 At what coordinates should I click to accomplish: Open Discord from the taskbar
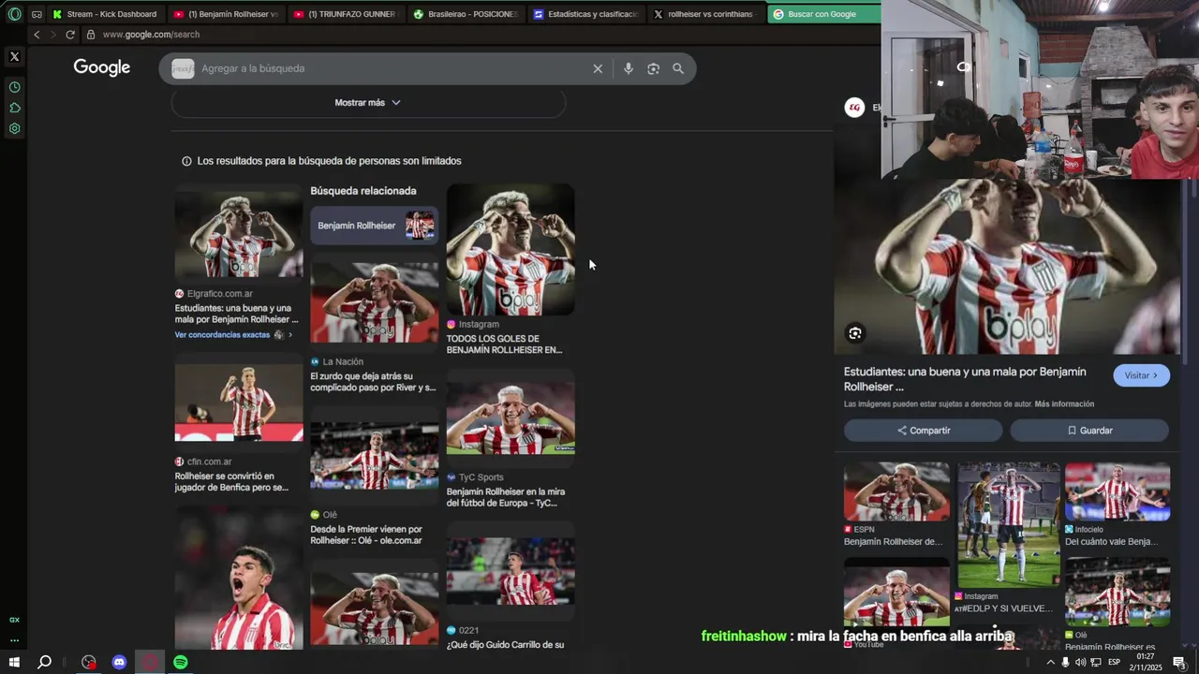[x=119, y=663]
